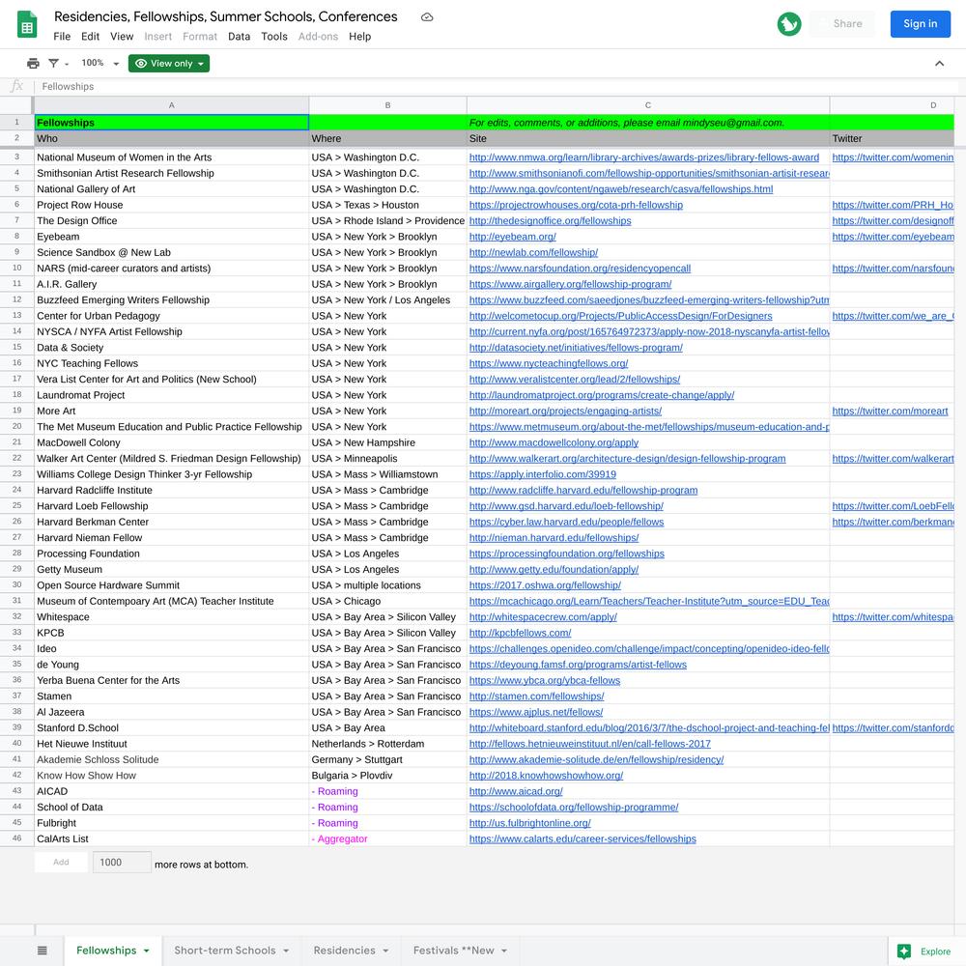Image resolution: width=966 pixels, height=966 pixels.
Task: Open the View menu
Action: 122,37
